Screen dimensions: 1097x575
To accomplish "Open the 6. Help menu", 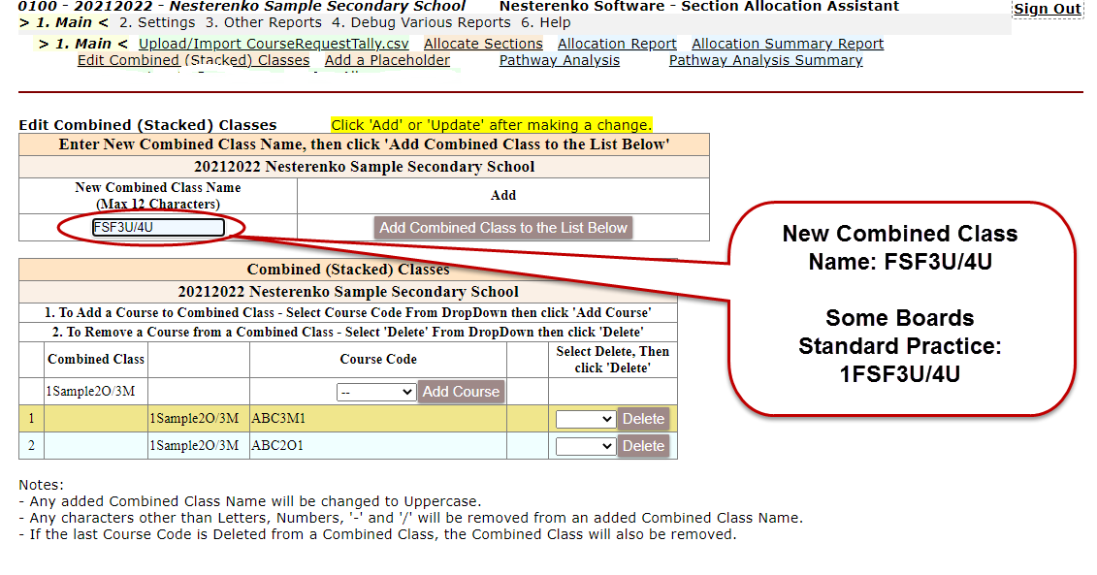I will click(x=545, y=22).
